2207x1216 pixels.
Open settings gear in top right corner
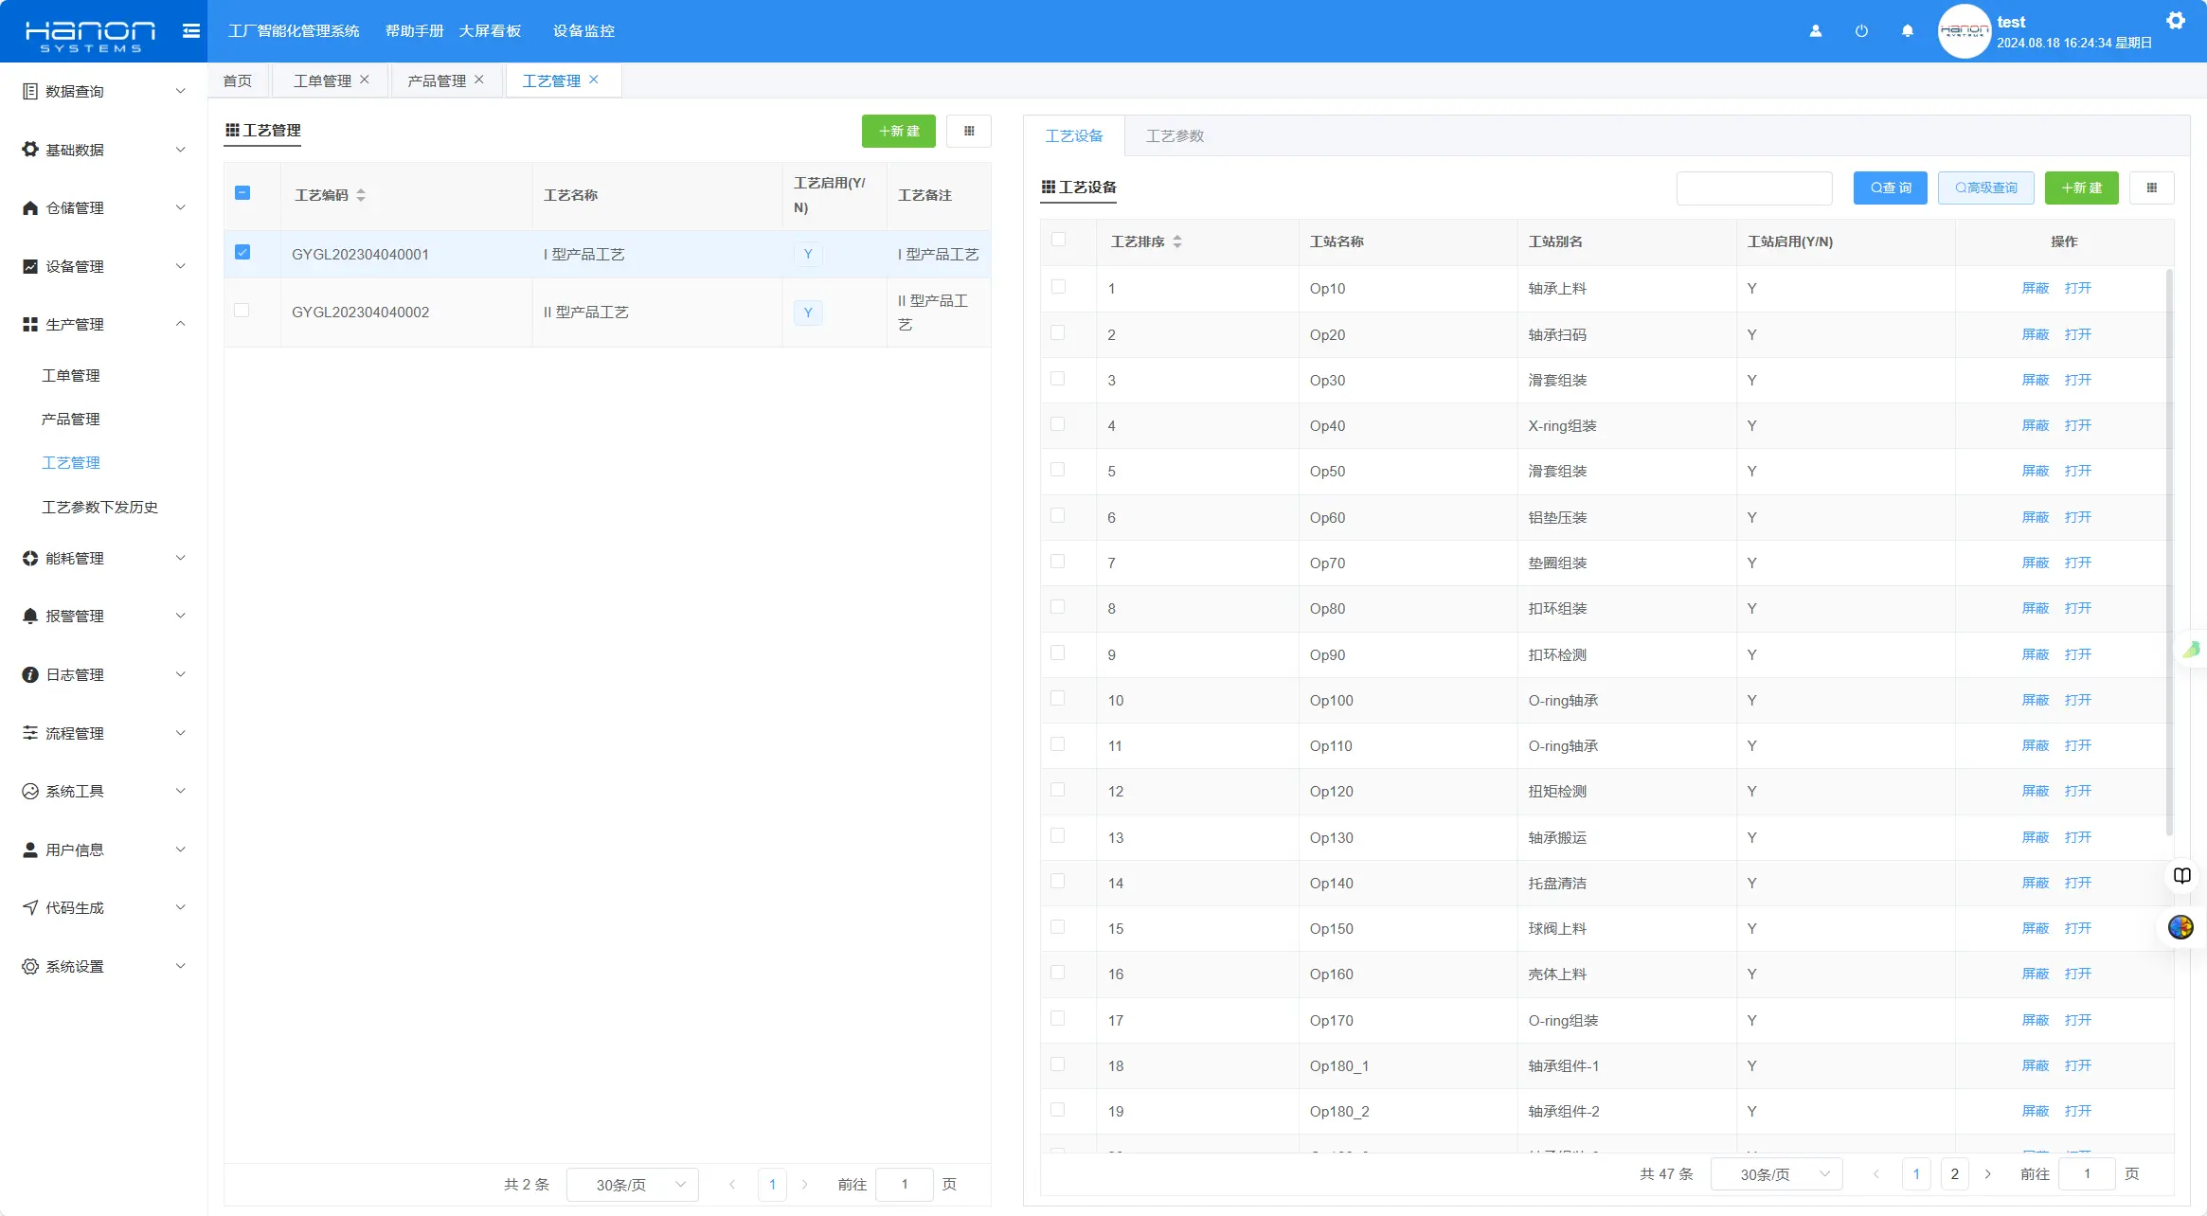click(x=2176, y=20)
